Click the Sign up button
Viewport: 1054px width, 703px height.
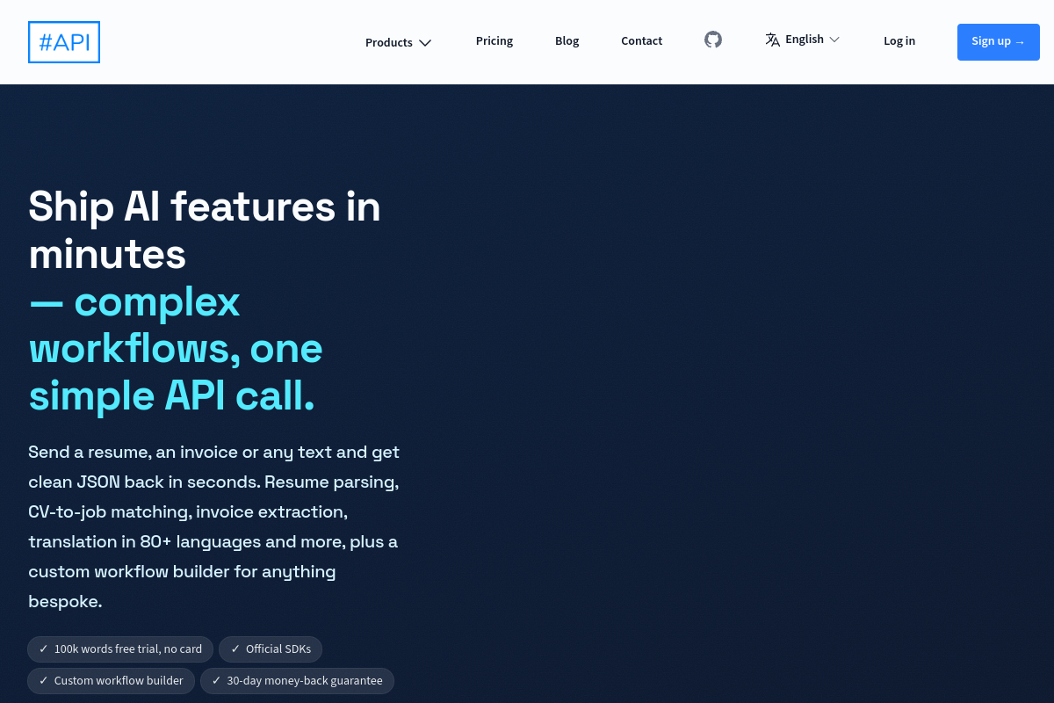tap(999, 42)
